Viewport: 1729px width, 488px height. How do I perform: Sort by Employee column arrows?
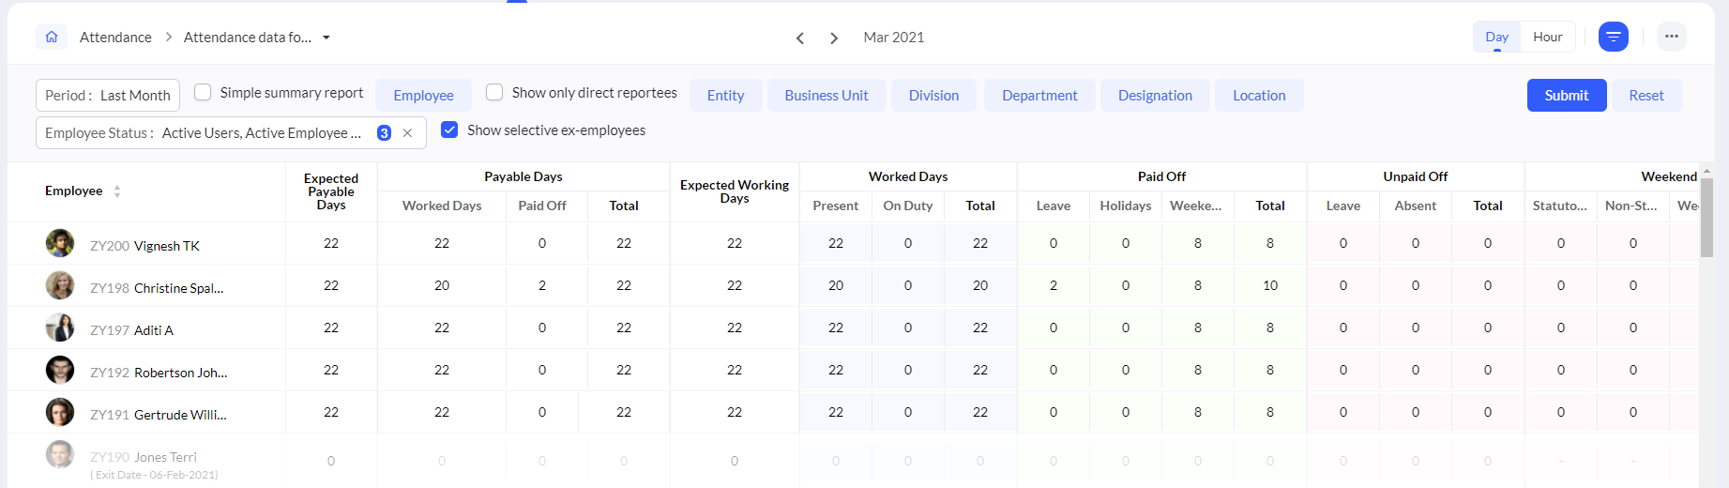point(117,191)
